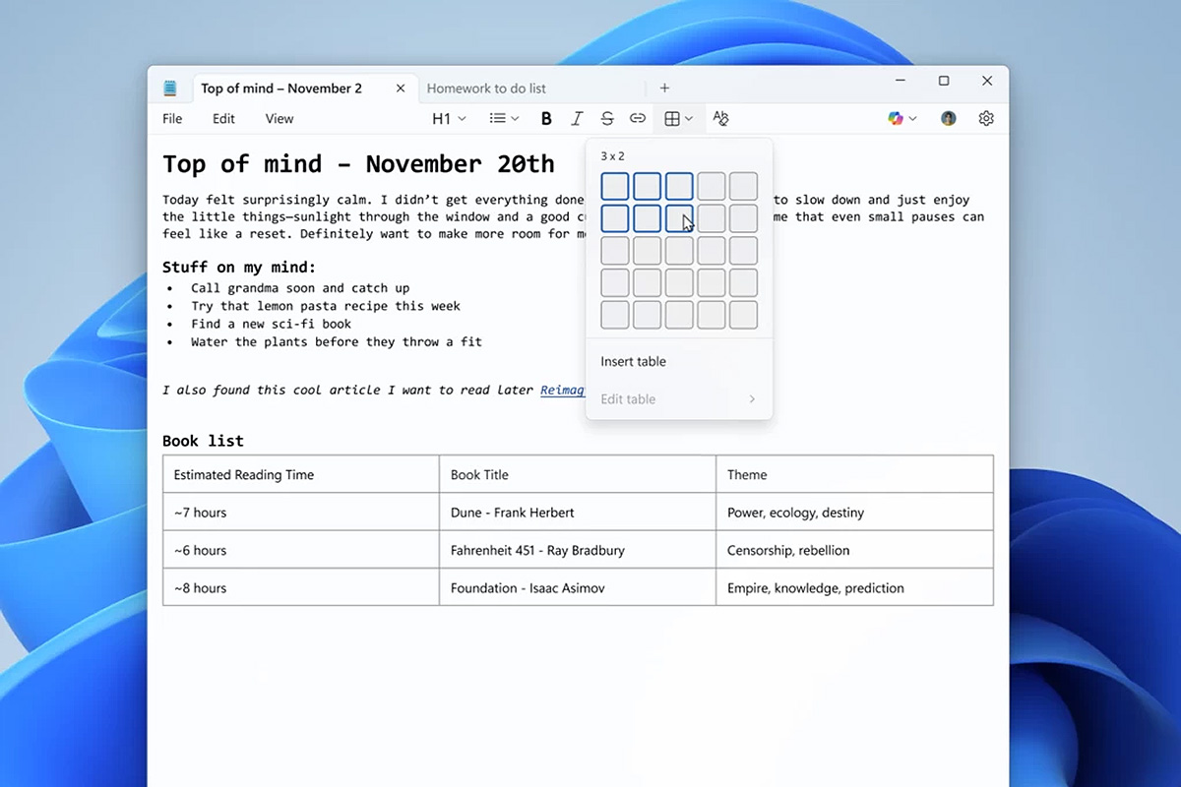Open the File menu
This screenshot has width=1181, height=787.
click(x=172, y=119)
